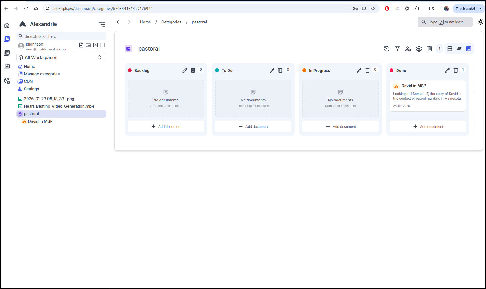Toggle light/dark theme sun icon
486x289 pixels.
tap(480, 22)
